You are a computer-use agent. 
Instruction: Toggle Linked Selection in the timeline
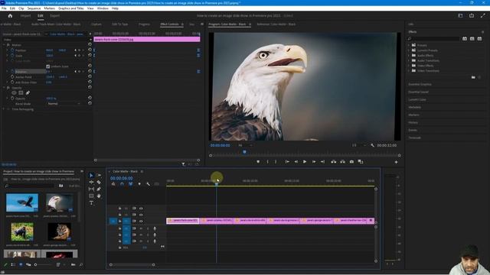(x=131, y=184)
